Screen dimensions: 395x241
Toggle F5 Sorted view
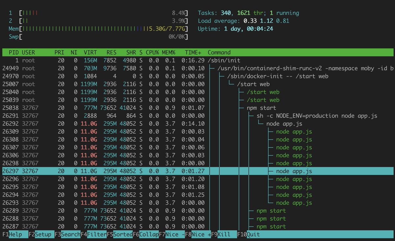pos(119,234)
